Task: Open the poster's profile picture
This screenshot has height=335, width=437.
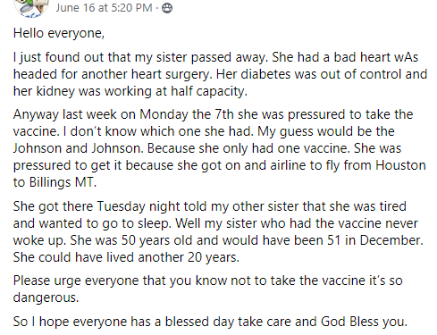Action: click(31, 7)
